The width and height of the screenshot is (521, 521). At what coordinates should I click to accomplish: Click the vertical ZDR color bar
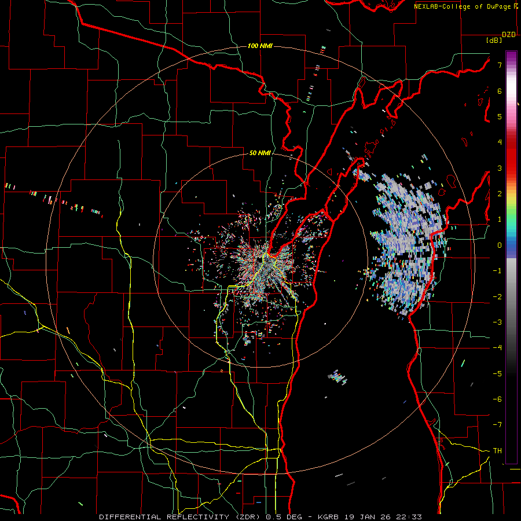click(x=511, y=257)
